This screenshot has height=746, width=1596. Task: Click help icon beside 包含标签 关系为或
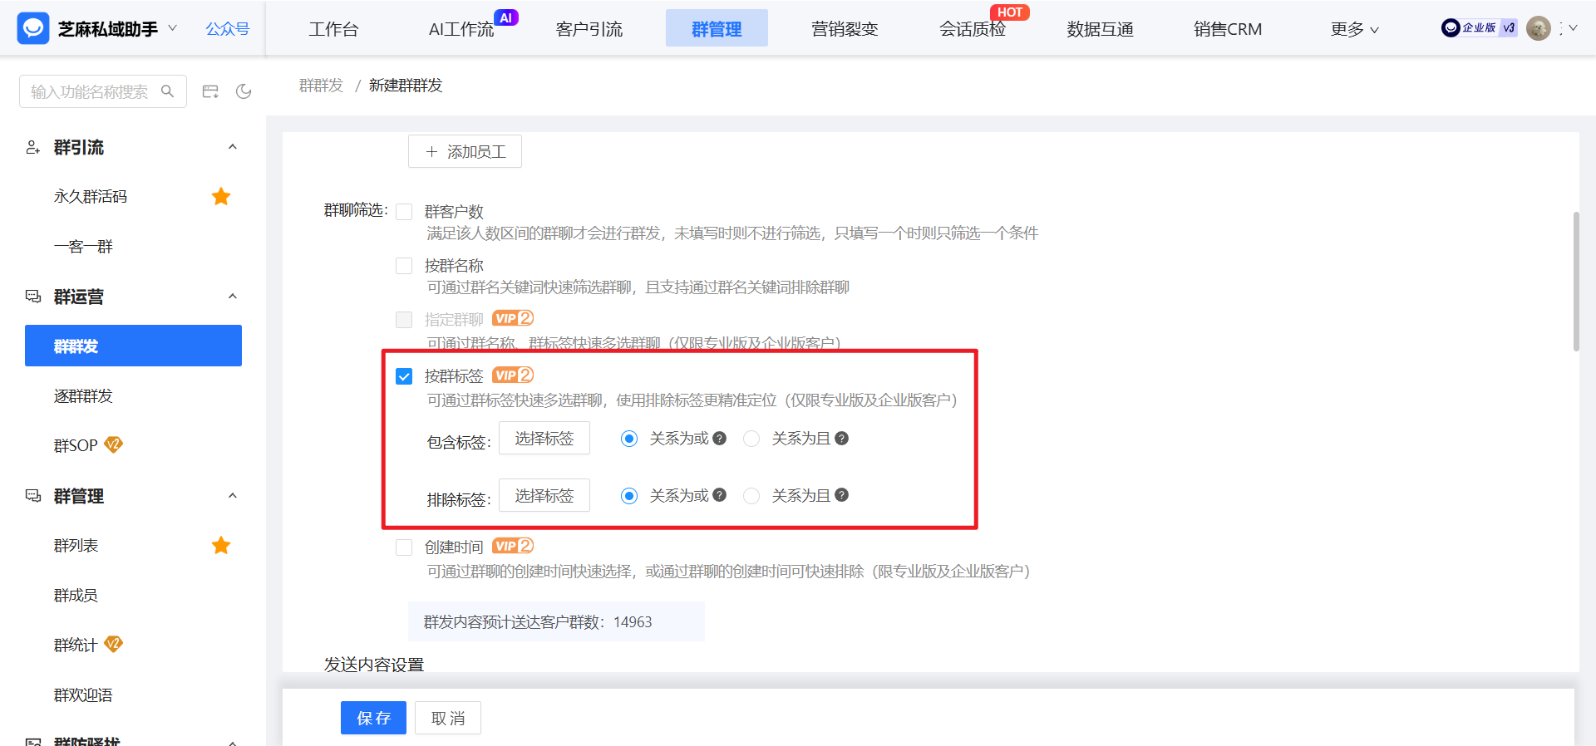point(720,438)
